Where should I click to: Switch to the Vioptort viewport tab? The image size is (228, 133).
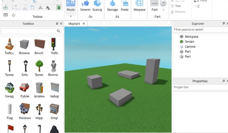click(x=74, y=24)
